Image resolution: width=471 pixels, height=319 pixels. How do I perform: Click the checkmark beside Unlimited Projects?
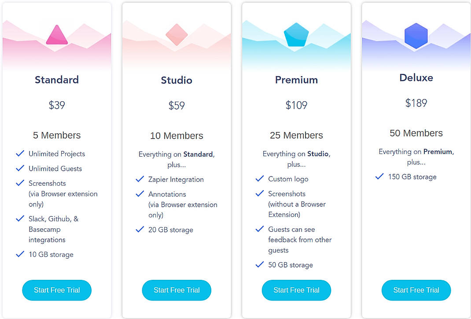pyautogui.click(x=20, y=154)
